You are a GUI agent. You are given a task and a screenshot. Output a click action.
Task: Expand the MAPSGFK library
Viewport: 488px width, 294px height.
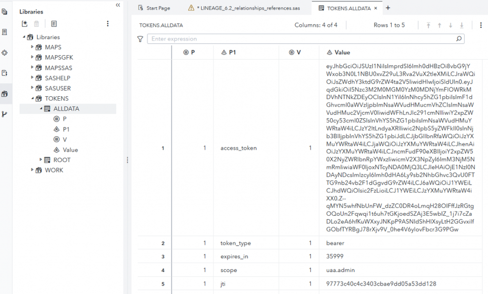32,57
